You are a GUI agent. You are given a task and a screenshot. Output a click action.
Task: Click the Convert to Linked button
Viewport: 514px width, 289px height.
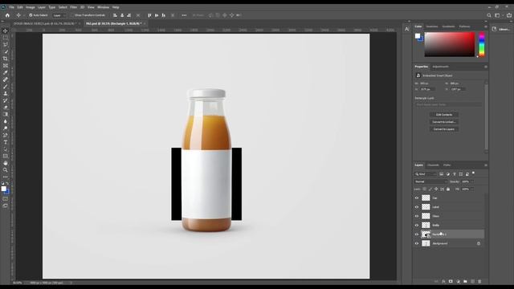444,122
